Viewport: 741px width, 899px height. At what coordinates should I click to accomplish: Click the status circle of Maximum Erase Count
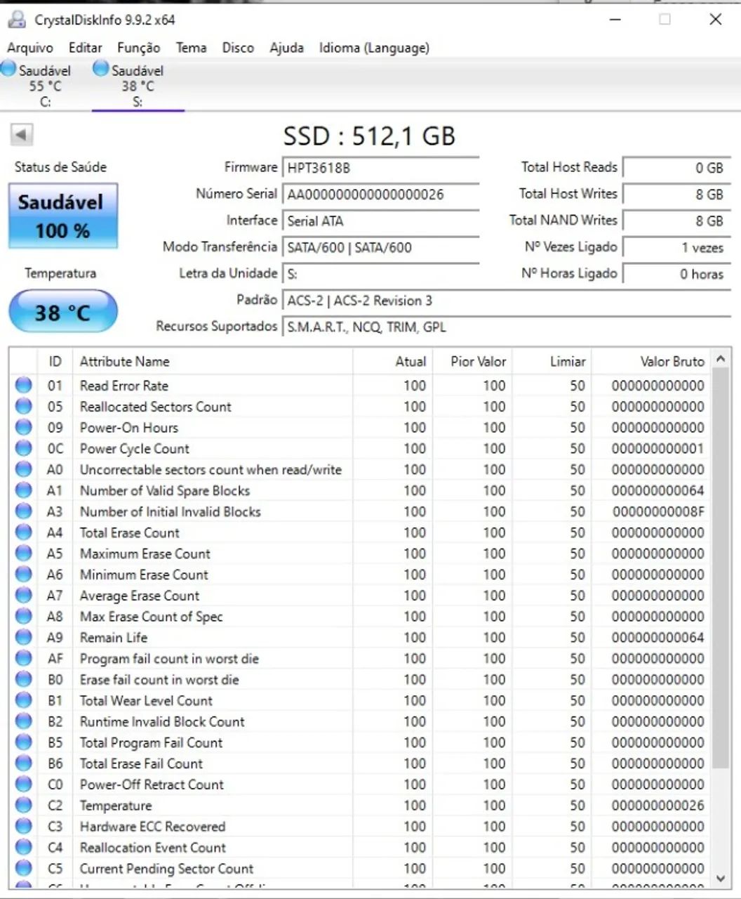(24, 553)
